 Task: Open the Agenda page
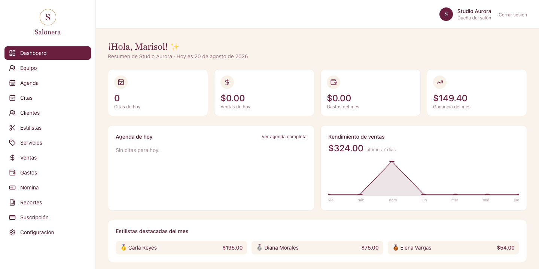(x=48, y=83)
